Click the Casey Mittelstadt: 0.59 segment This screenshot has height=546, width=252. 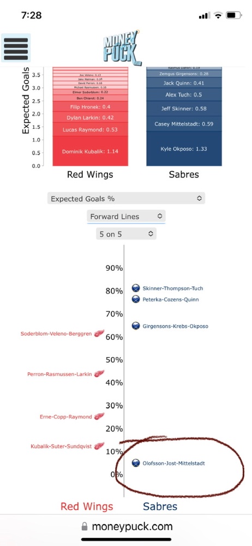[x=184, y=123]
